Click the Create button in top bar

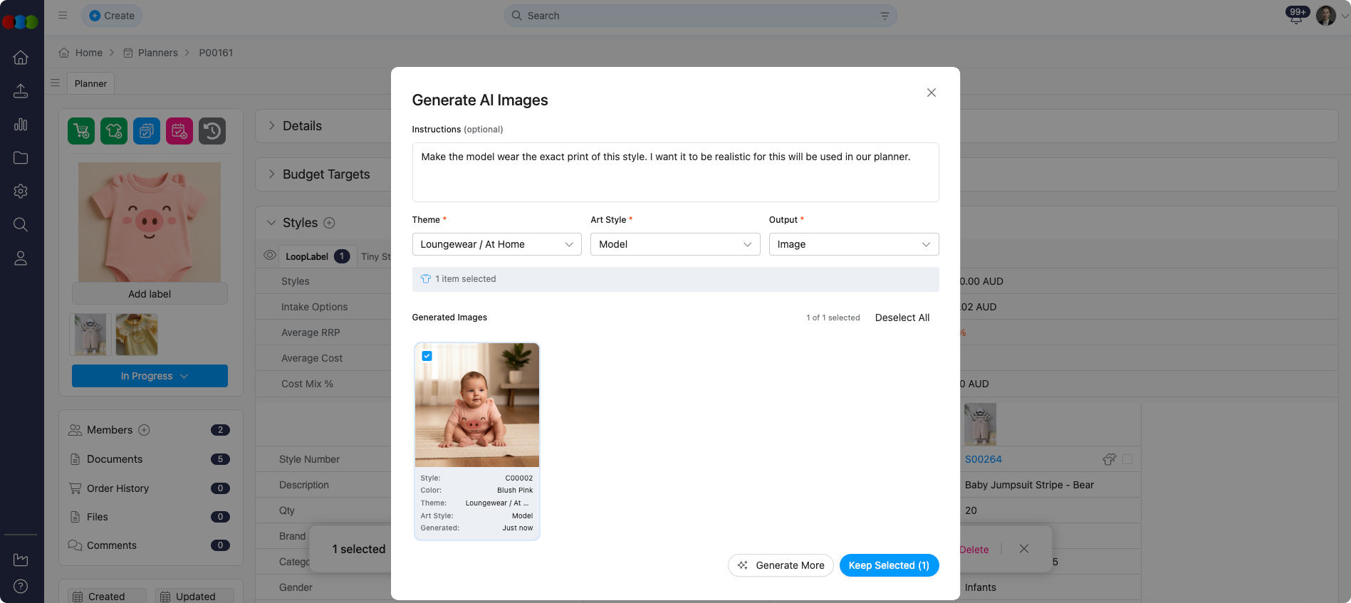112,16
